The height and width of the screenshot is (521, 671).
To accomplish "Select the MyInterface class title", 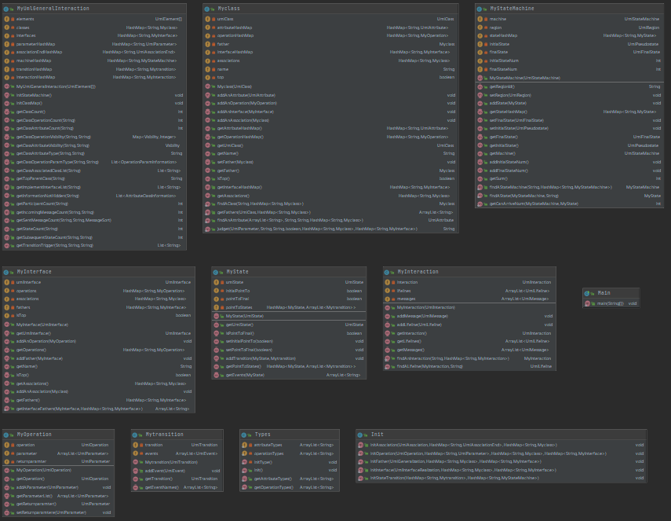I will point(35,272).
